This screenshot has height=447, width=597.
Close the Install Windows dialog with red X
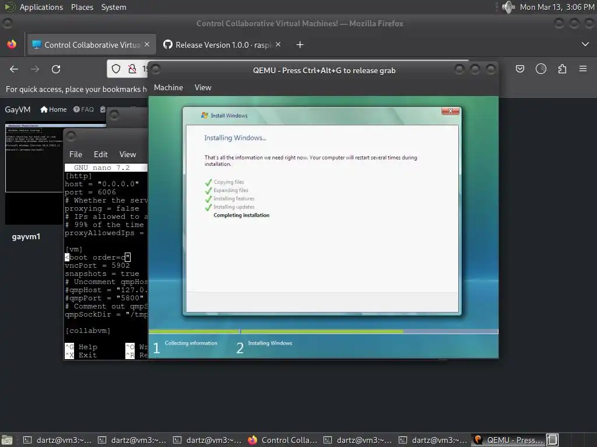click(x=451, y=111)
